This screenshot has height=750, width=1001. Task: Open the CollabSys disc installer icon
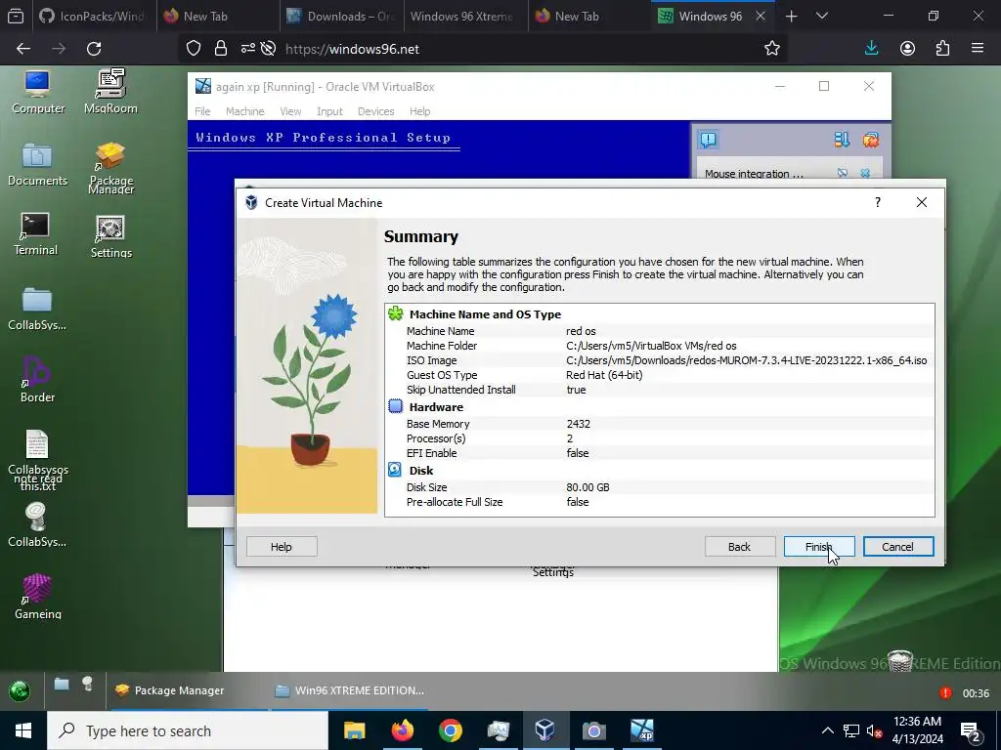(37, 525)
